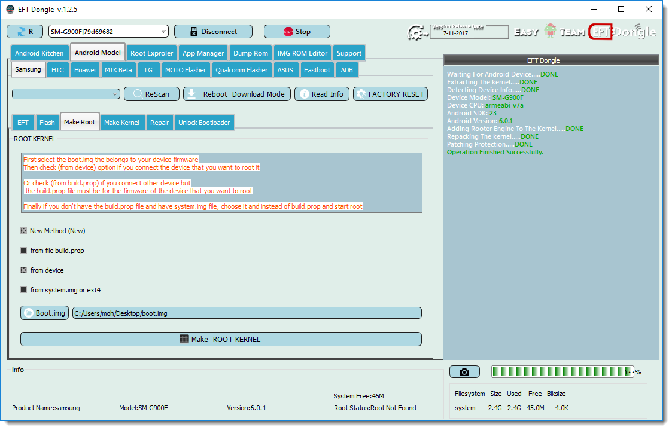Click the system filesystem row

click(512, 408)
